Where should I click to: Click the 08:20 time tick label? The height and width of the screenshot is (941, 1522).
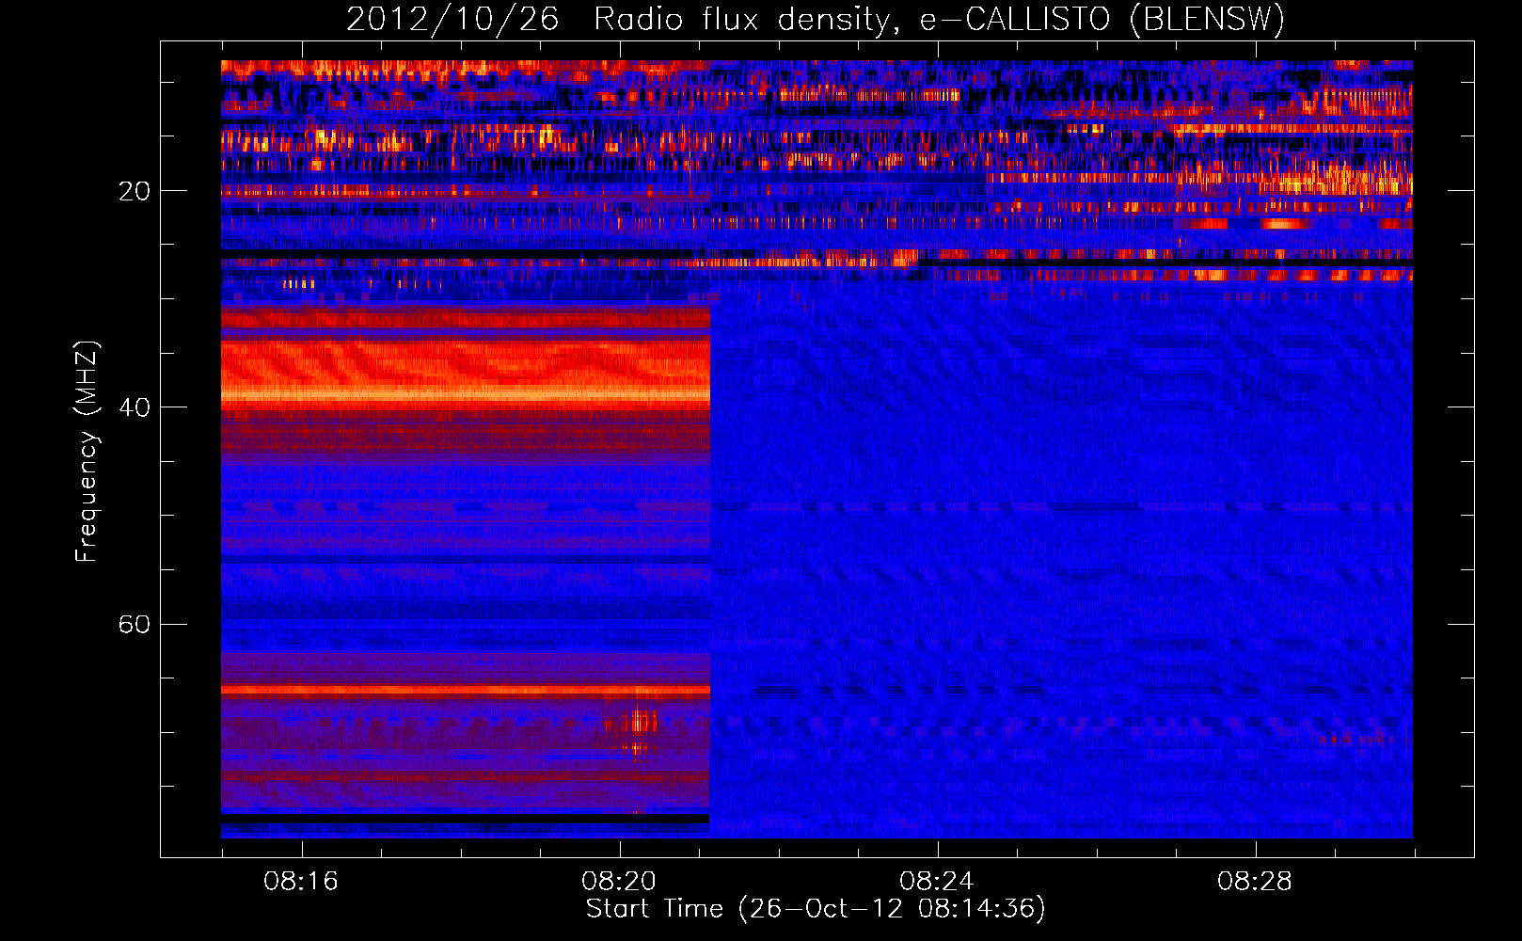point(619,882)
